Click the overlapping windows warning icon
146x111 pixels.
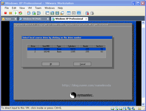[x=62, y=13]
